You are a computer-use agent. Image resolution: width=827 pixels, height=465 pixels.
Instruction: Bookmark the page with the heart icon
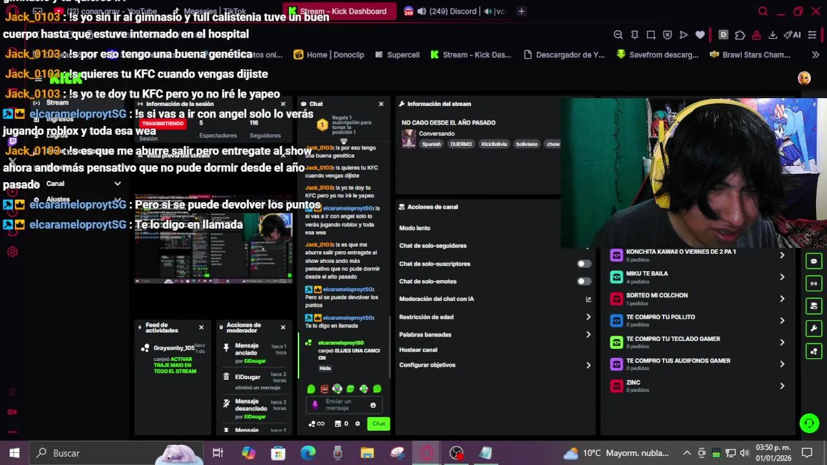[700, 35]
